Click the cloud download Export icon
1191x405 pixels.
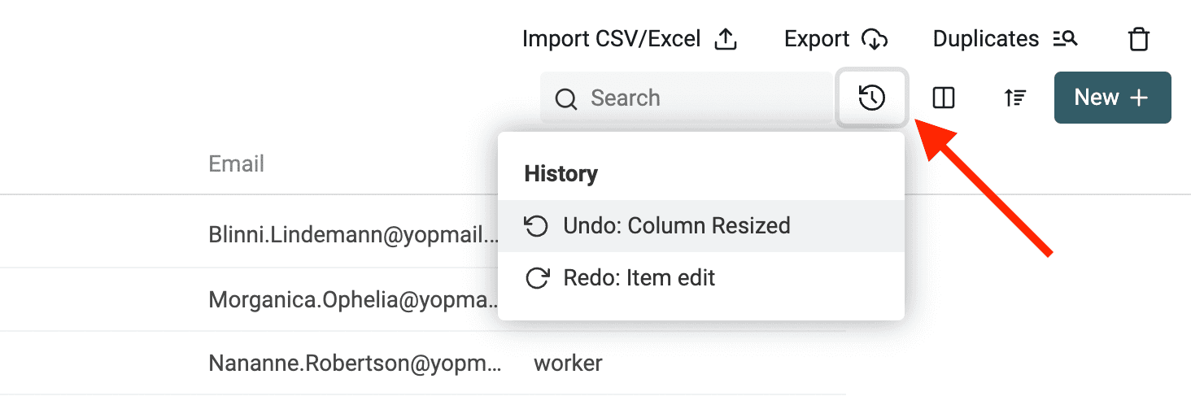[x=875, y=39]
